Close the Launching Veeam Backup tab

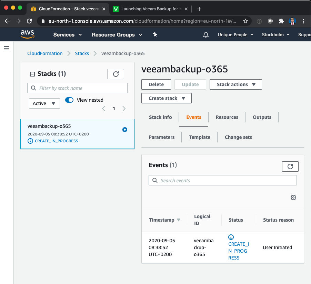click(x=186, y=9)
